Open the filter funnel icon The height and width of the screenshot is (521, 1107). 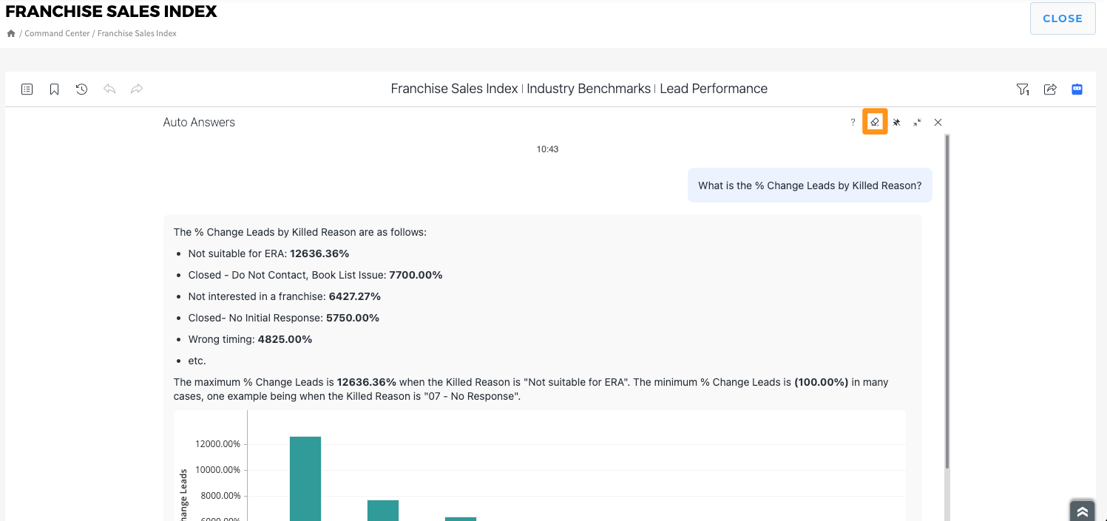[1023, 89]
